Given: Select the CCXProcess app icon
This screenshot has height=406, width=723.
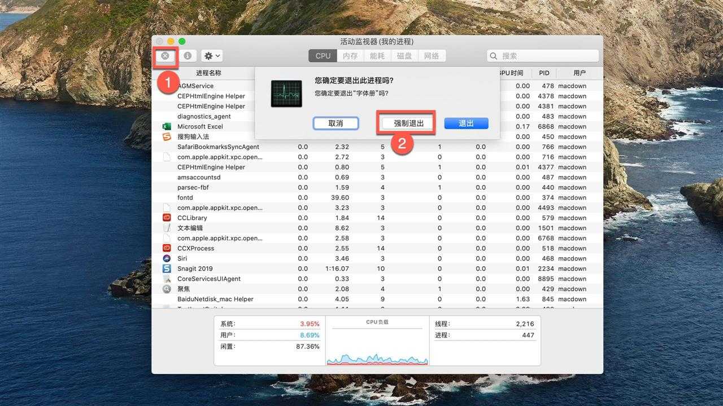Looking at the screenshot, I should pyautogui.click(x=167, y=248).
